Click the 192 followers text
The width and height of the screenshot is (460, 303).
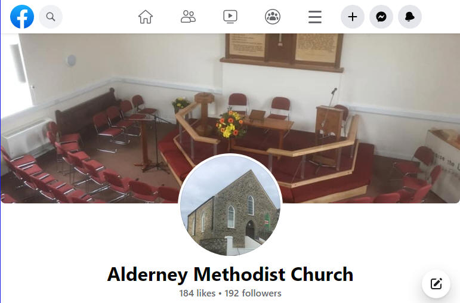click(253, 293)
